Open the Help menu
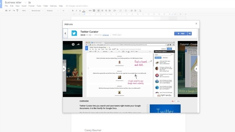Screen dimensions: 235x132 pyautogui.click(x=61, y=6)
